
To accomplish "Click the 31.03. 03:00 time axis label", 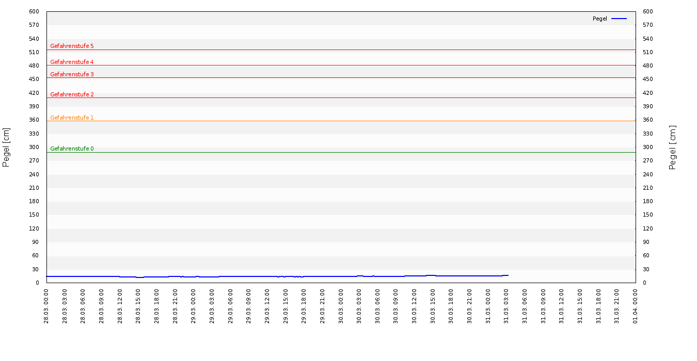I will click(506, 306).
